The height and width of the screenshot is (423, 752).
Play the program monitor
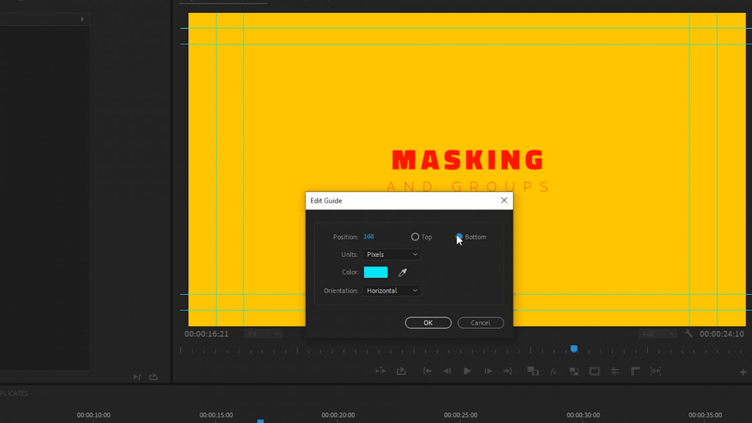click(x=467, y=371)
